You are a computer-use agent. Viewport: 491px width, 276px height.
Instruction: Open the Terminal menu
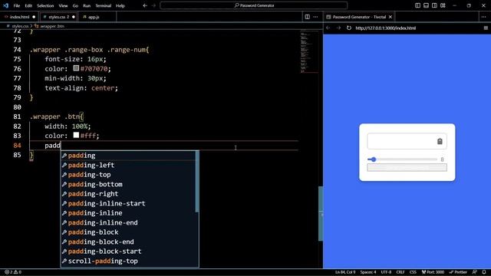pos(104,5)
